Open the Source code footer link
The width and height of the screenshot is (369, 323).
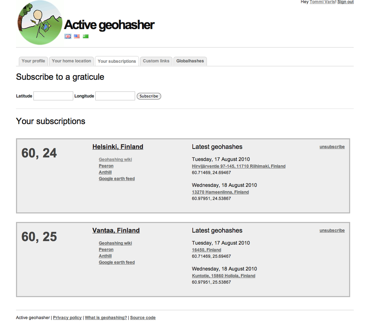[143, 318]
